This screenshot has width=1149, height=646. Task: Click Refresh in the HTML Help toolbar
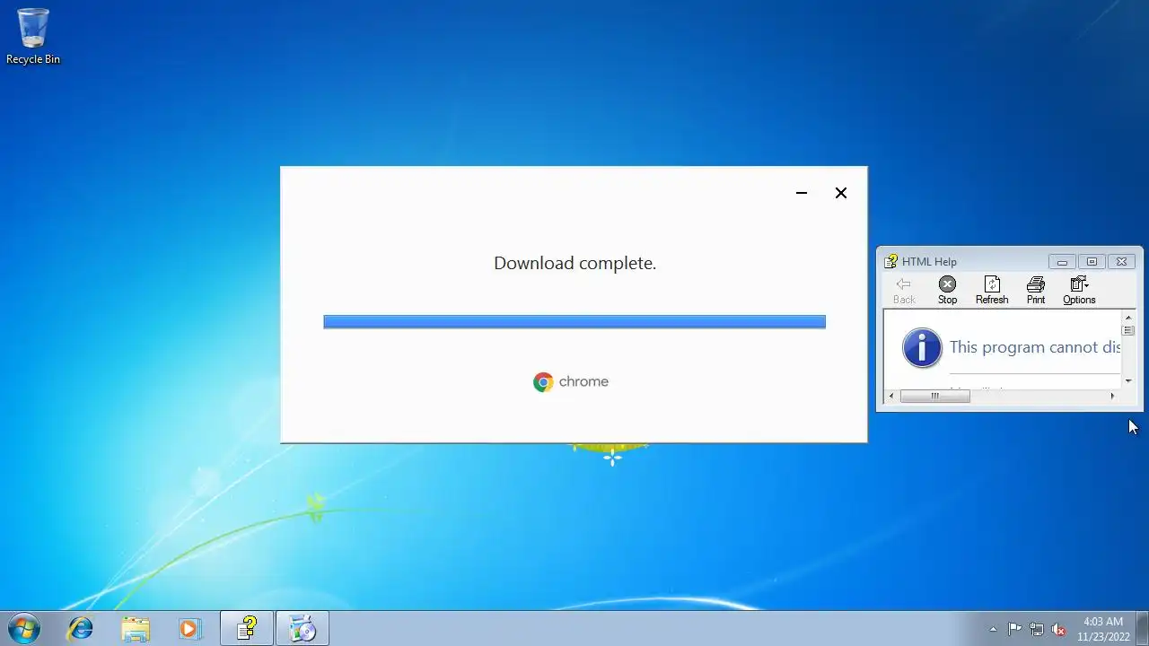coord(992,291)
